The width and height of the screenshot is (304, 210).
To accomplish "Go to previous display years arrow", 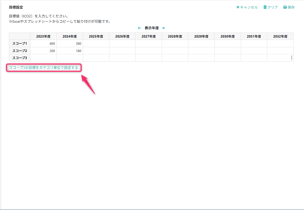I will [x=139, y=28].
